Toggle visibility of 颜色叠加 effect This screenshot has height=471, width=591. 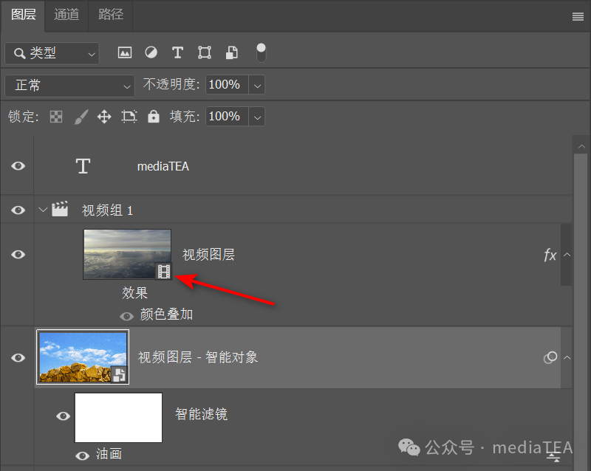coord(126,316)
